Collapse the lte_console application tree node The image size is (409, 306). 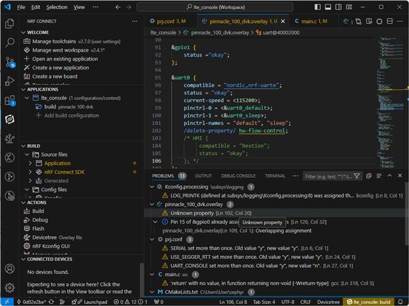(x=27, y=98)
